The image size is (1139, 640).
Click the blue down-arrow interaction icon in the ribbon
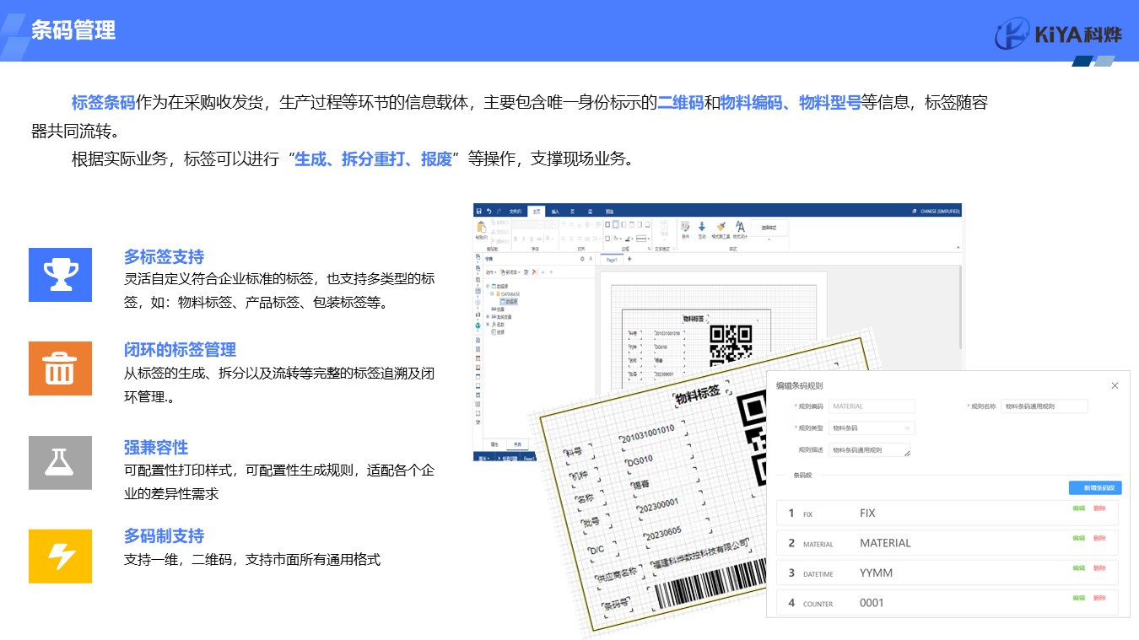tap(702, 228)
